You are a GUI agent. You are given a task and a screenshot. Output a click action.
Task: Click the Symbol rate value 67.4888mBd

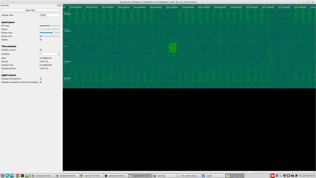coord(45,65)
